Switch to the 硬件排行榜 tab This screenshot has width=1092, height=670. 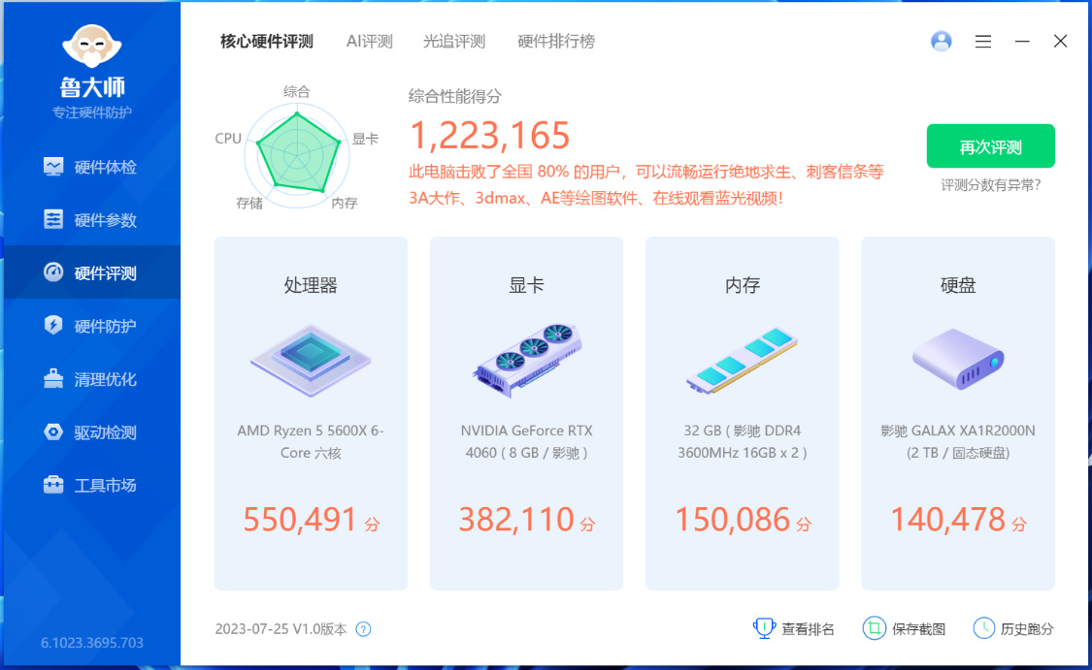(556, 42)
